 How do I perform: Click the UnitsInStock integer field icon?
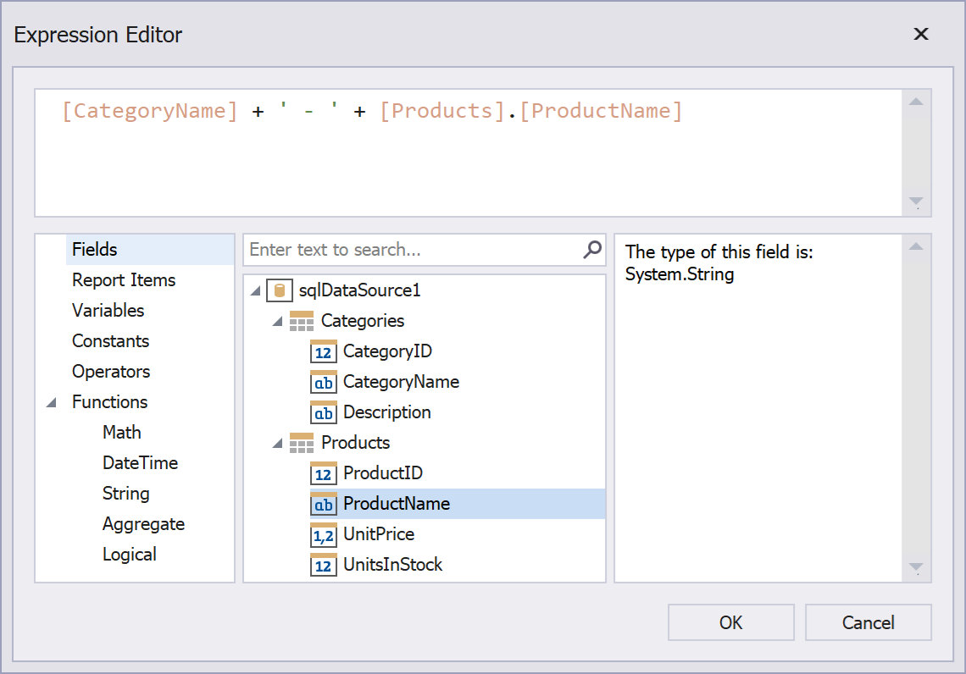(x=323, y=565)
